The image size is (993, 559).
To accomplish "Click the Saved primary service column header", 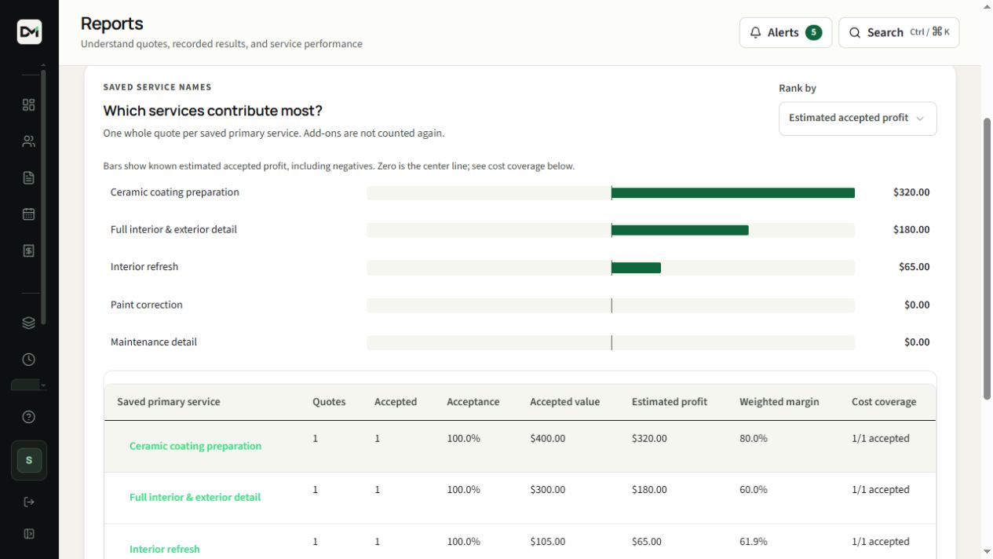I will (x=169, y=401).
